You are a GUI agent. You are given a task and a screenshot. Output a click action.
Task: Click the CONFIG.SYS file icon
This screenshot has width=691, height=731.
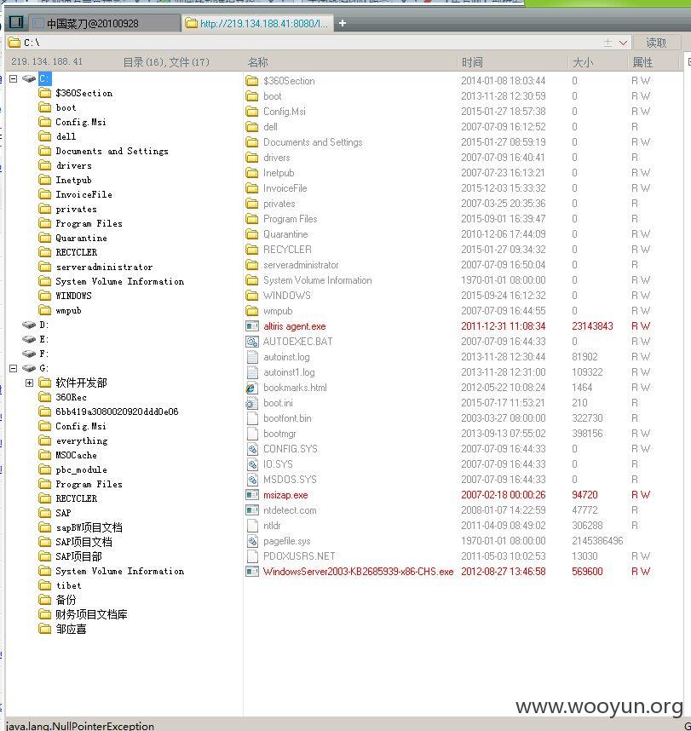(252, 449)
